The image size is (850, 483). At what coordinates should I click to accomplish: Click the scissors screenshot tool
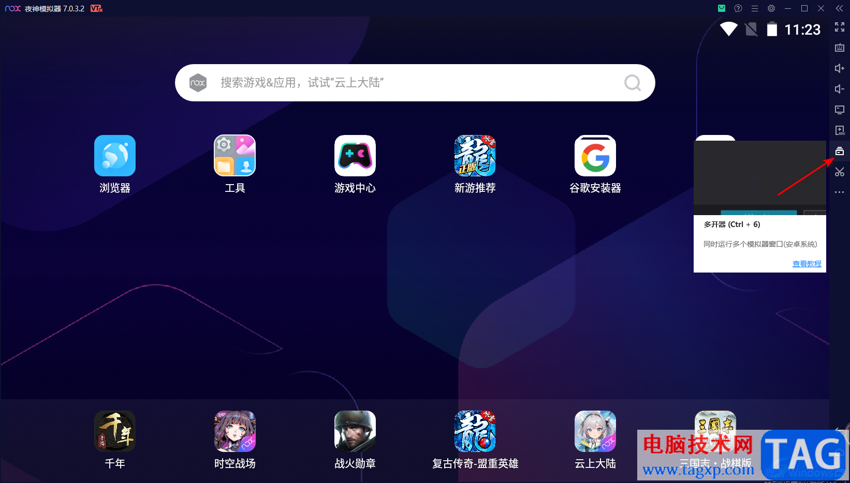coord(840,172)
